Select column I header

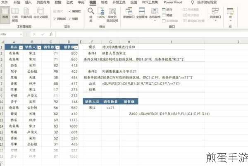(172, 42)
